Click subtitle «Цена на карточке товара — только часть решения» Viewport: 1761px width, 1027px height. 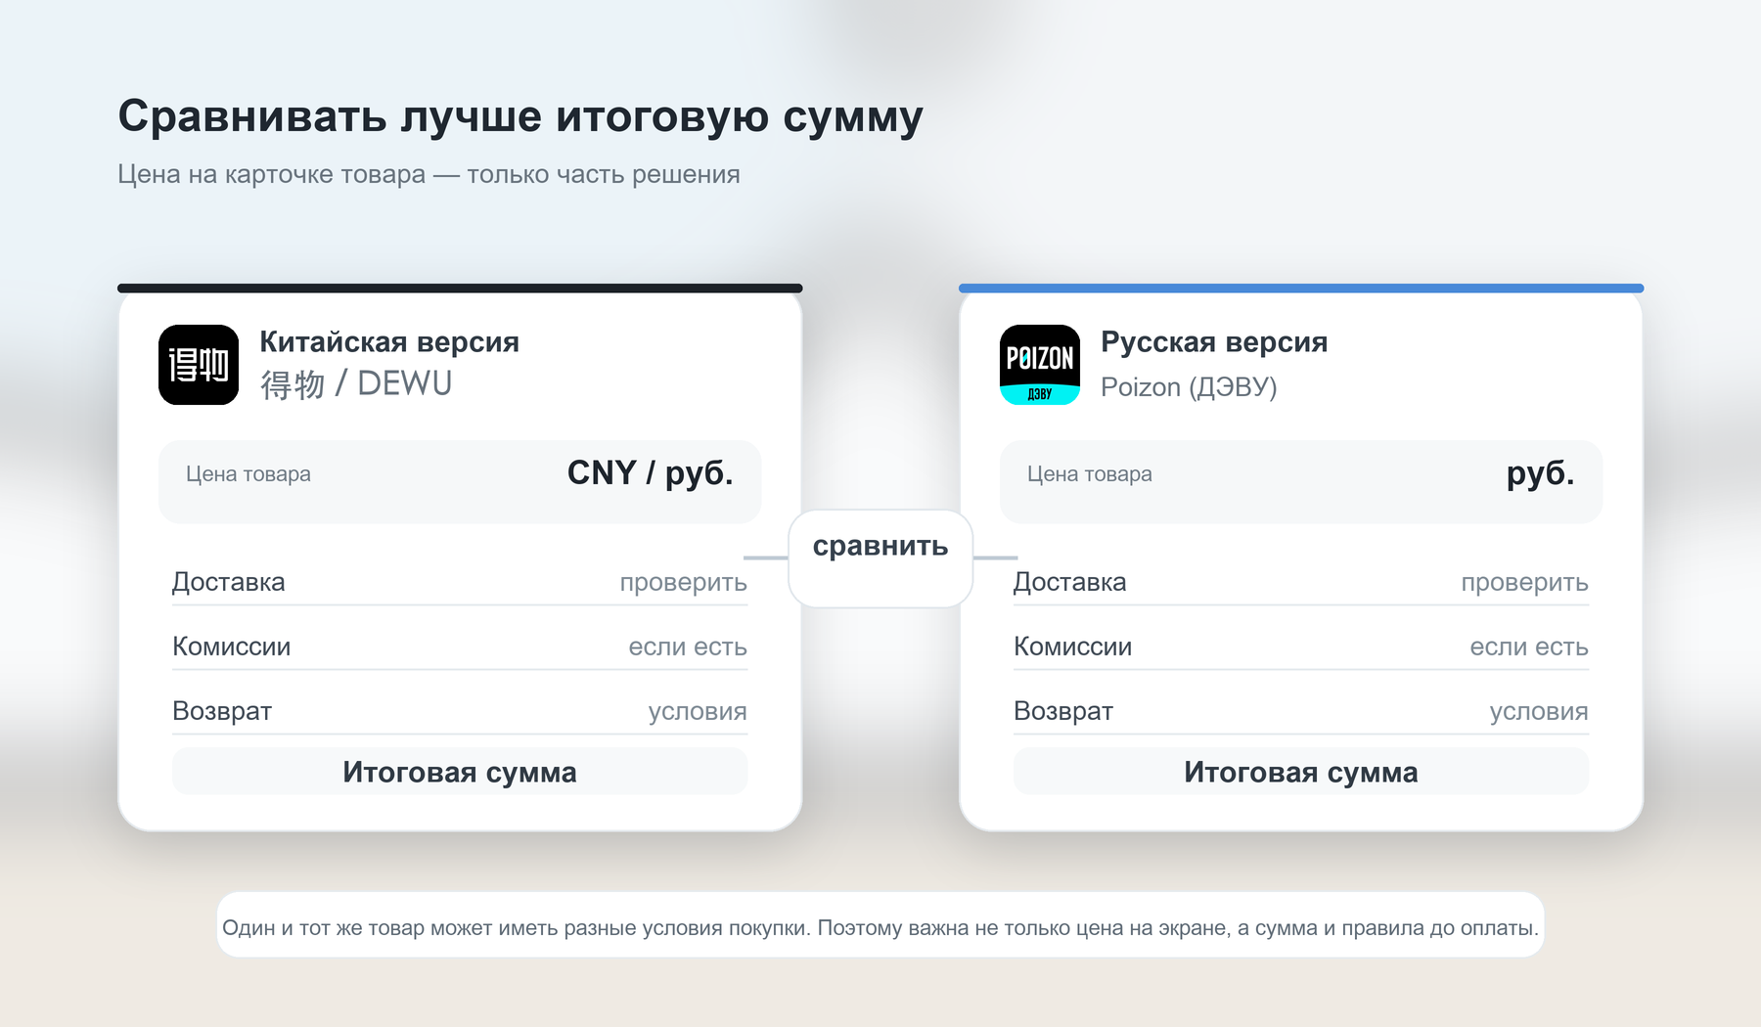point(429,174)
